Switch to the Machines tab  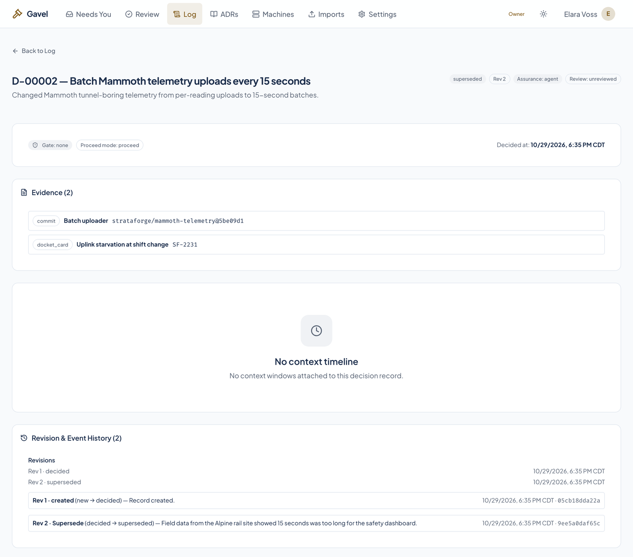273,14
